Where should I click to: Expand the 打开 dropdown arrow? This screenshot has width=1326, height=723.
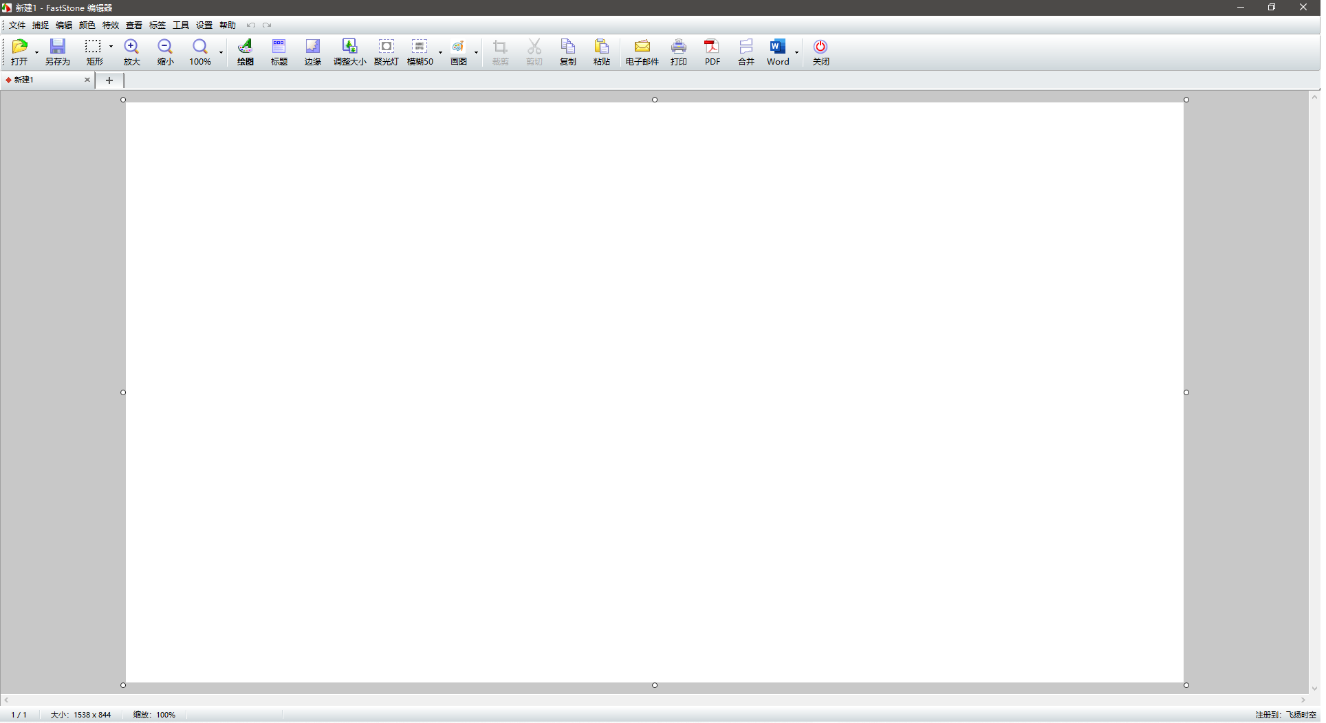click(36, 52)
